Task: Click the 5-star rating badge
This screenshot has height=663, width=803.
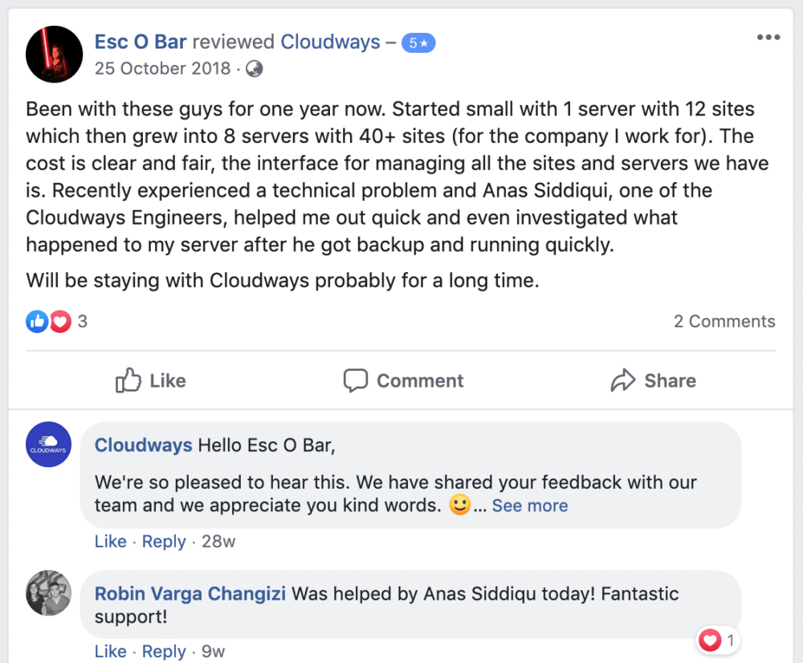Action: (418, 43)
